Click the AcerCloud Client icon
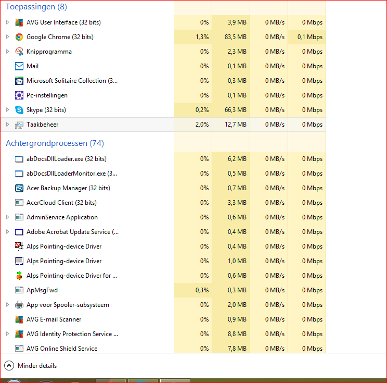Image resolution: width=387 pixels, height=383 pixels. [x=19, y=203]
